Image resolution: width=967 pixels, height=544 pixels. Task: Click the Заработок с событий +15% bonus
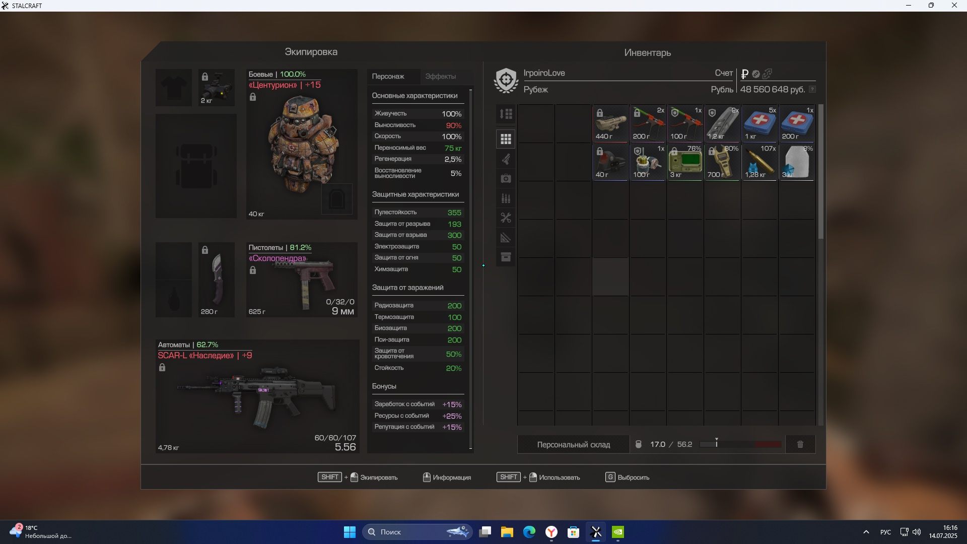(418, 404)
